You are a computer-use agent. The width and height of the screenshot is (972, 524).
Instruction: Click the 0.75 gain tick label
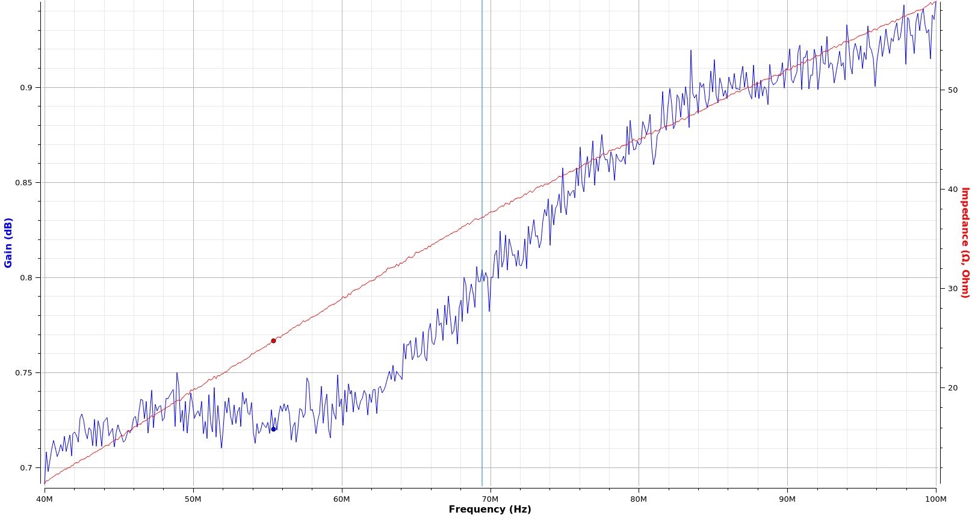[x=24, y=373]
